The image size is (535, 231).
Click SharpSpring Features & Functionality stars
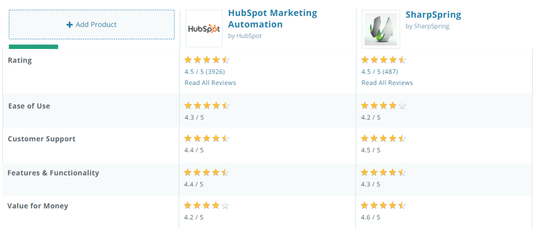(x=383, y=172)
